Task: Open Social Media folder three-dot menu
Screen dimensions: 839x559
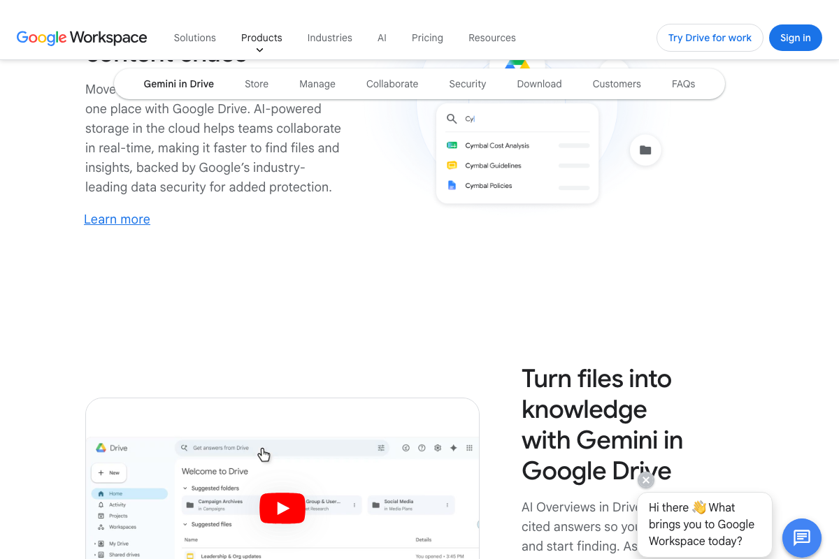Action: pos(447,504)
